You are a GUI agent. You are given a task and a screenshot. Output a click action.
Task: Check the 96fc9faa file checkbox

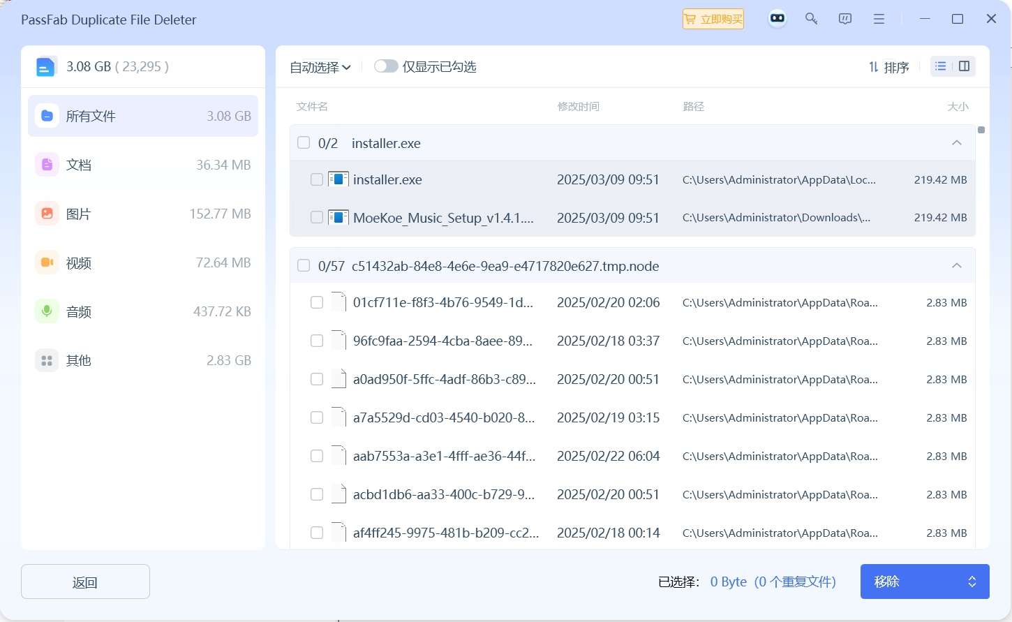tap(317, 341)
